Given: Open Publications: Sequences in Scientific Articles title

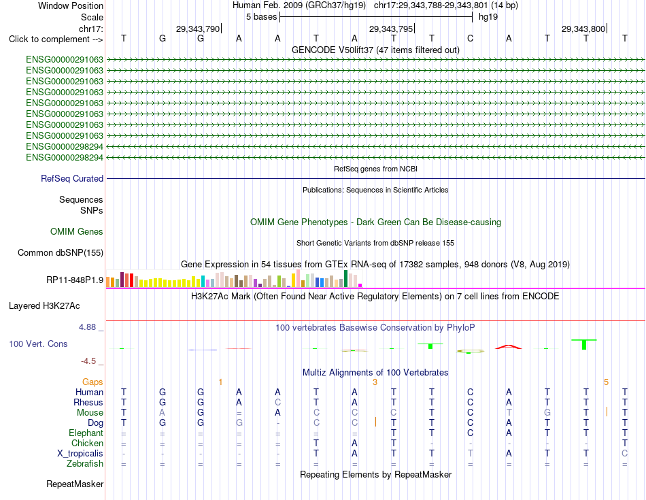Looking at the screenshot, I should click(x=375, y=190).
